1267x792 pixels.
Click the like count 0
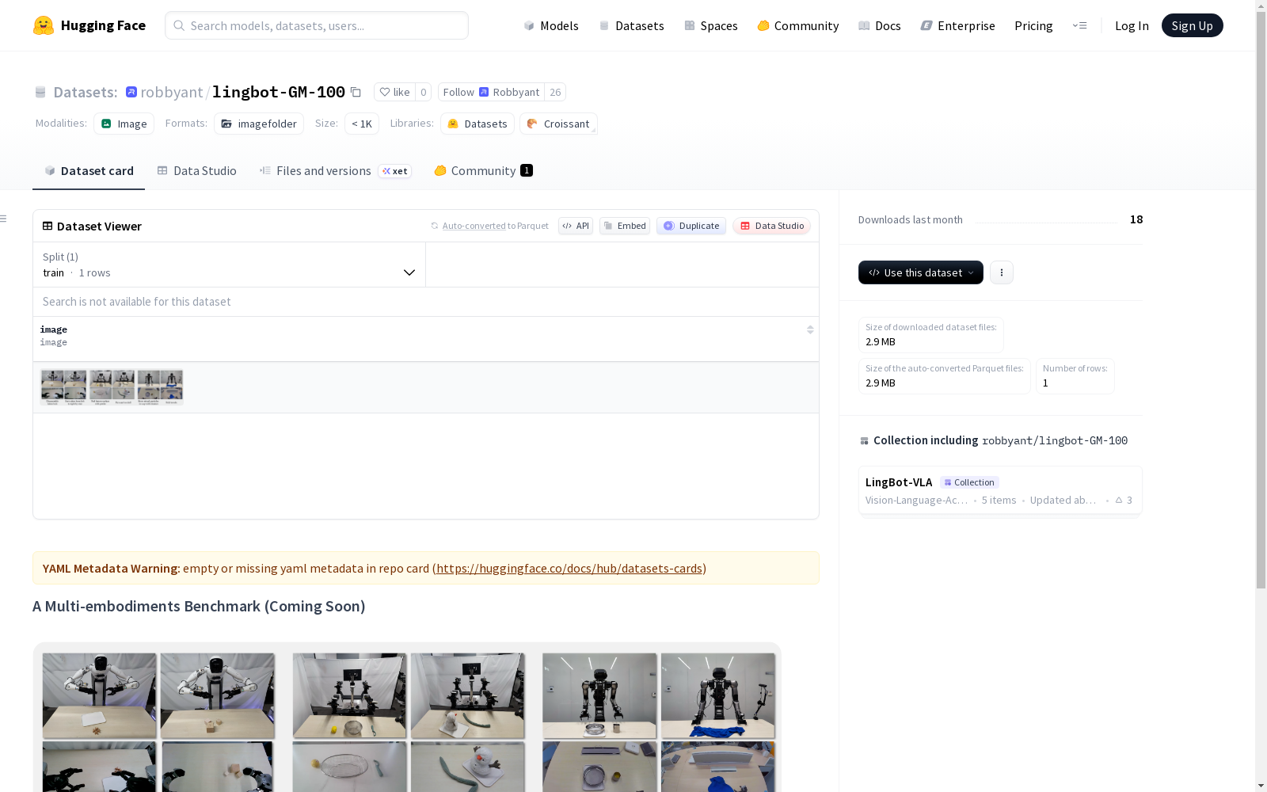424,92
